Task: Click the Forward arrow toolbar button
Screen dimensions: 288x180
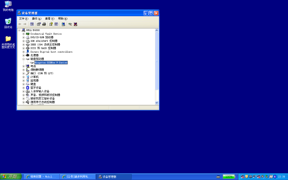Action: tap(25, 24)
